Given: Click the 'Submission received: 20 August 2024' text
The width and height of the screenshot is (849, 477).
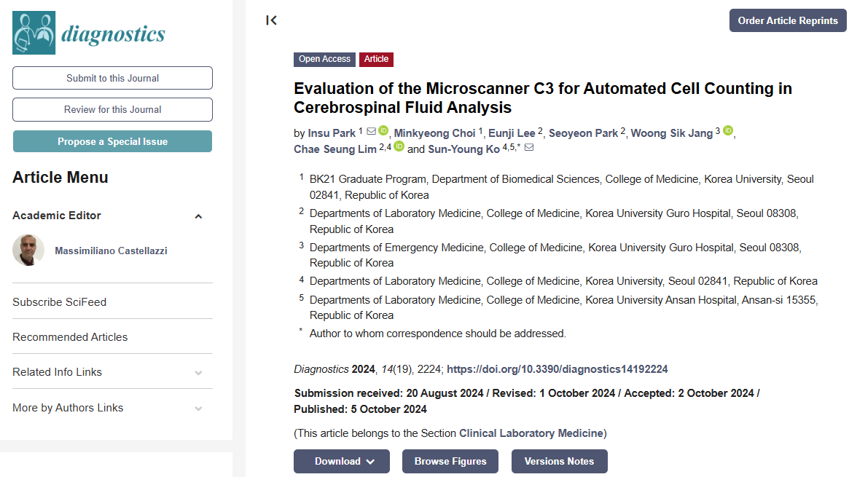Looking at the screenshot, I should [388, 393].
